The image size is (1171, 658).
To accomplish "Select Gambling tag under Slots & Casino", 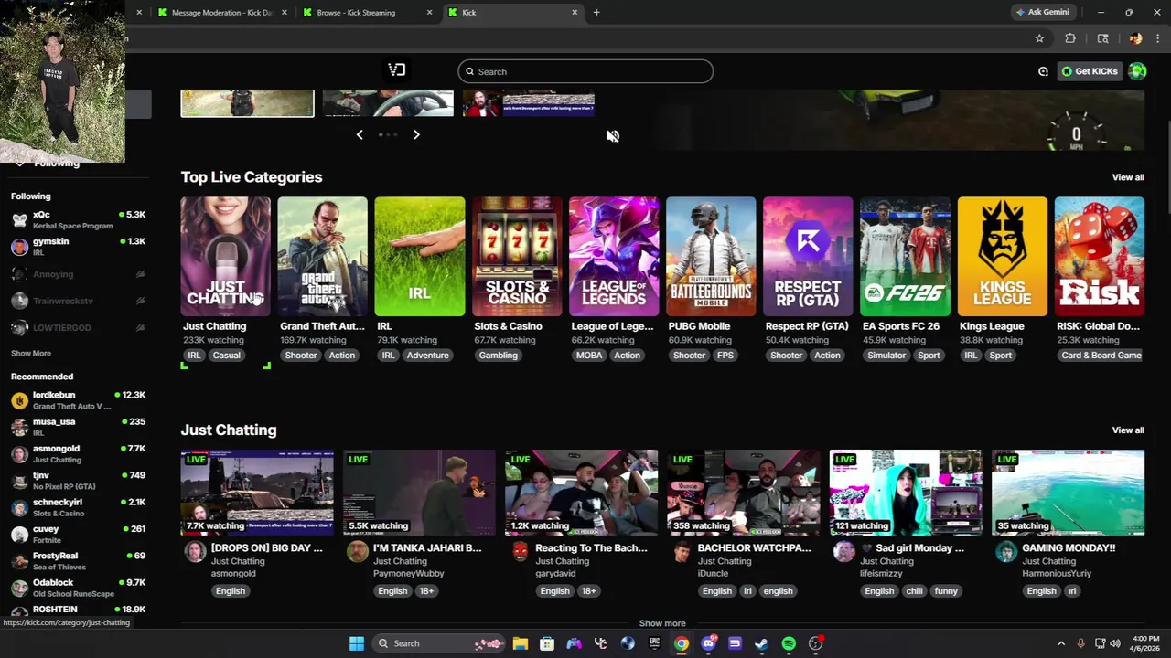I will pyautogui.click(x=498, y=356).
